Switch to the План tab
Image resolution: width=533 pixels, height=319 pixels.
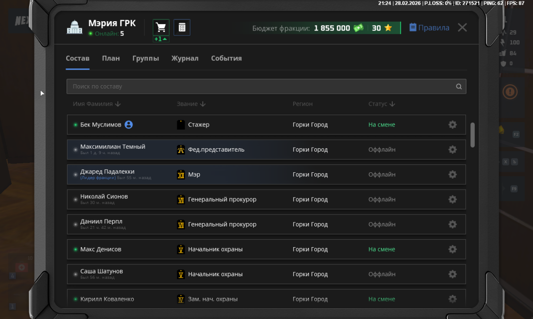(x=111, y=58)
